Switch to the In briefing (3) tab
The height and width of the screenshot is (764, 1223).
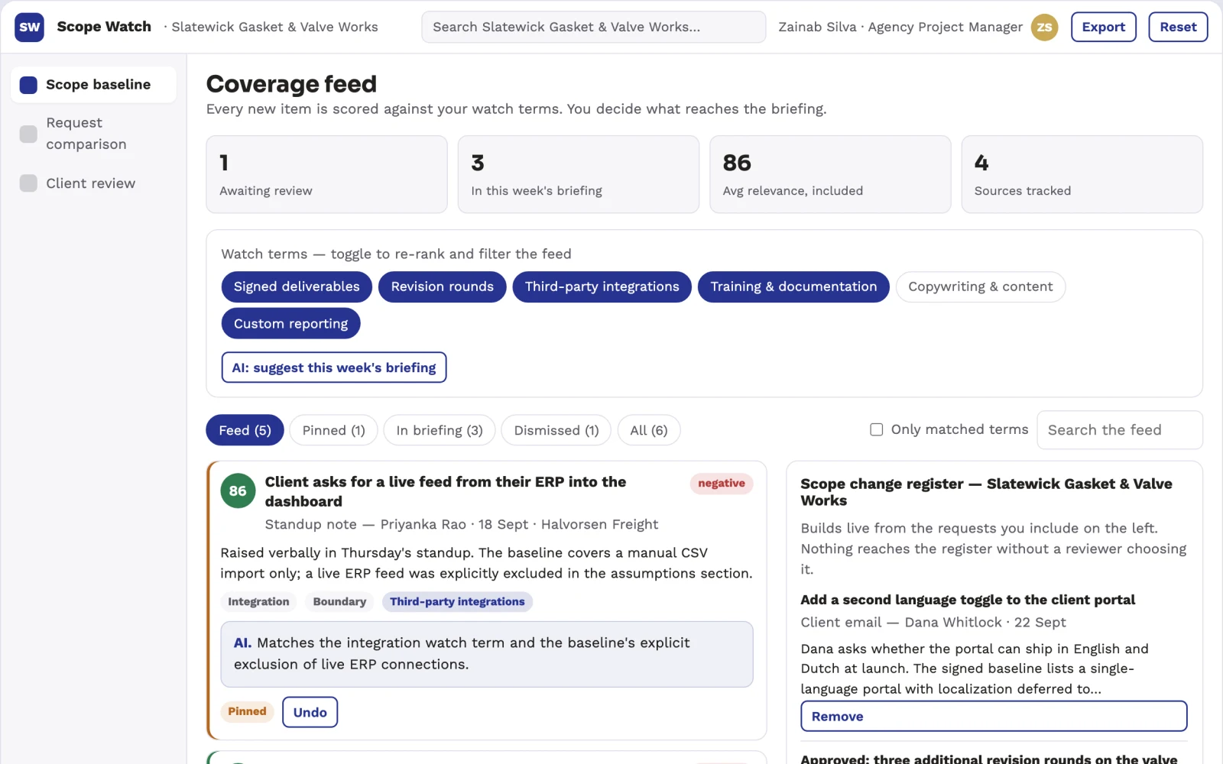pos(440,430)
